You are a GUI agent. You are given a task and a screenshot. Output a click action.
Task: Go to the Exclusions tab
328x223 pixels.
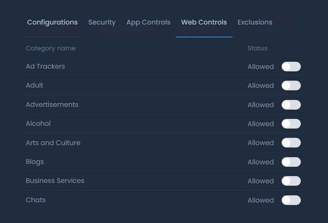[255, 22]
